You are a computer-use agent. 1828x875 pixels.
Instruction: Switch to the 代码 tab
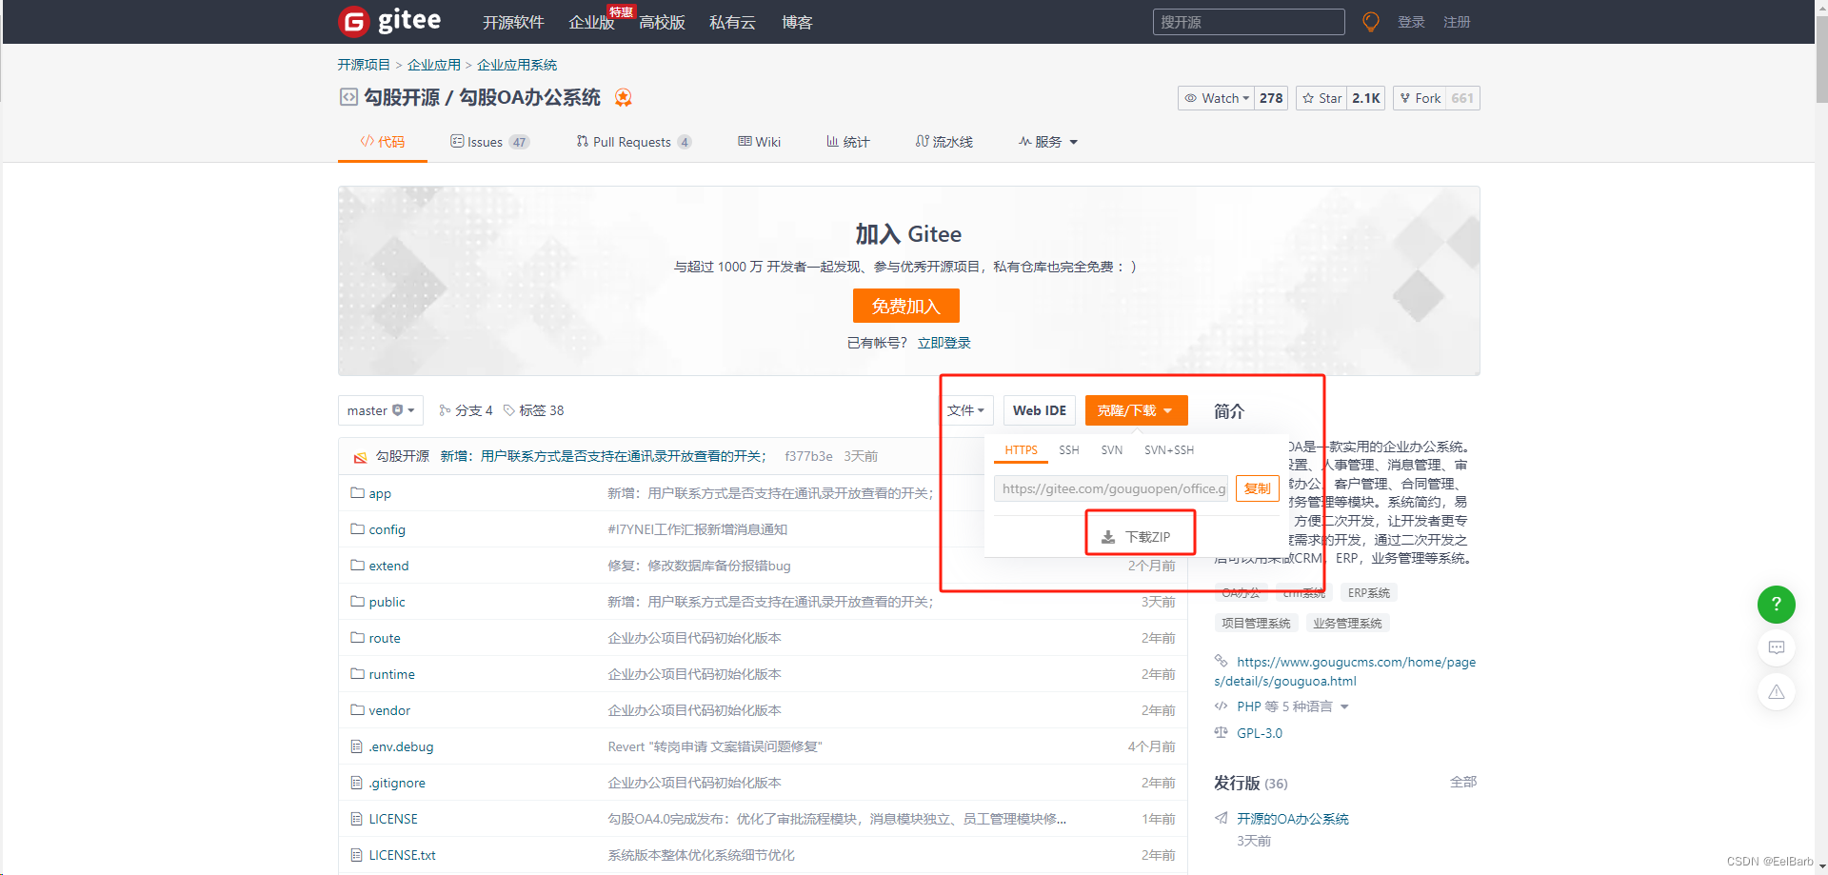383,142
